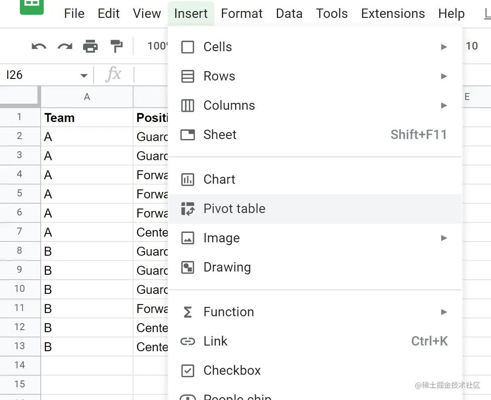Screen dimensions: 491x400
Task: Expand the Rows submenu arrow
Action: (444, 76)
